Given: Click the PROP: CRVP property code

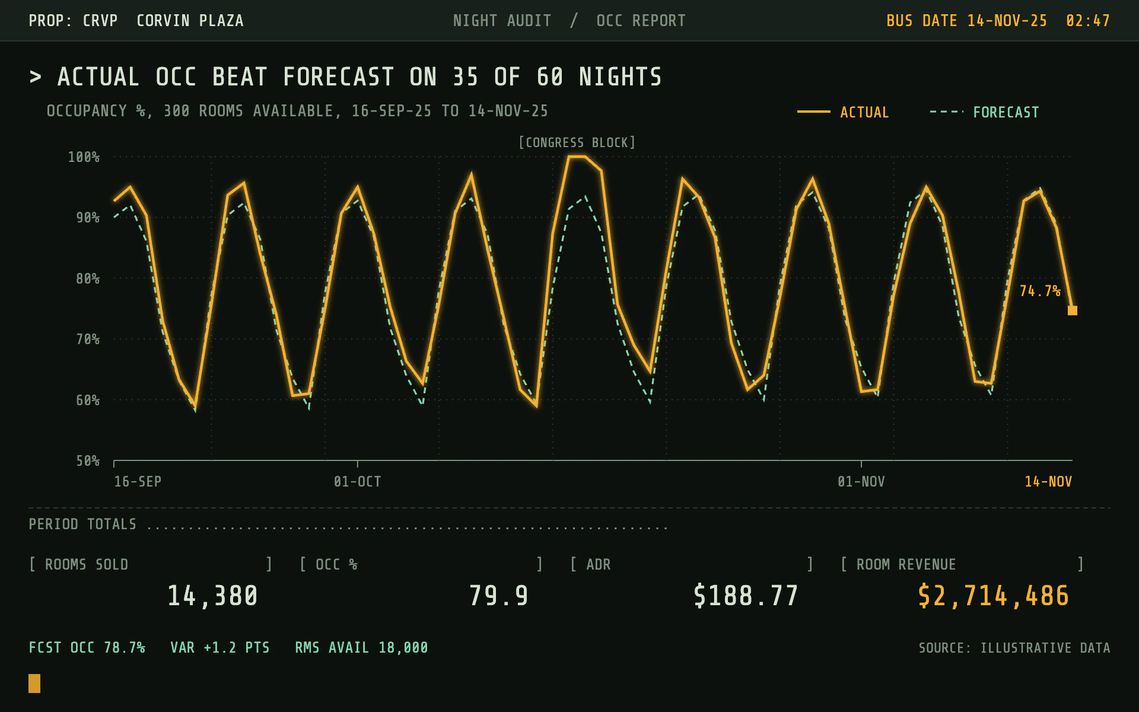Looking at the screenshot, I should tap(73, 21).
